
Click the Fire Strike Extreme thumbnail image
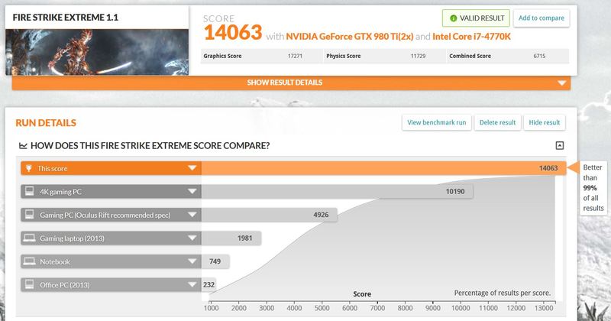click(x=97, y=52)
